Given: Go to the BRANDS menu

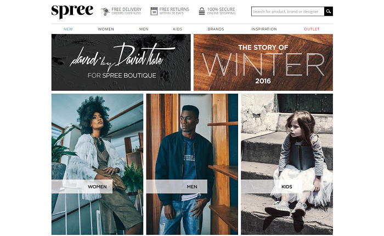Looking at the screenshot, I should [x=216, y=29].
